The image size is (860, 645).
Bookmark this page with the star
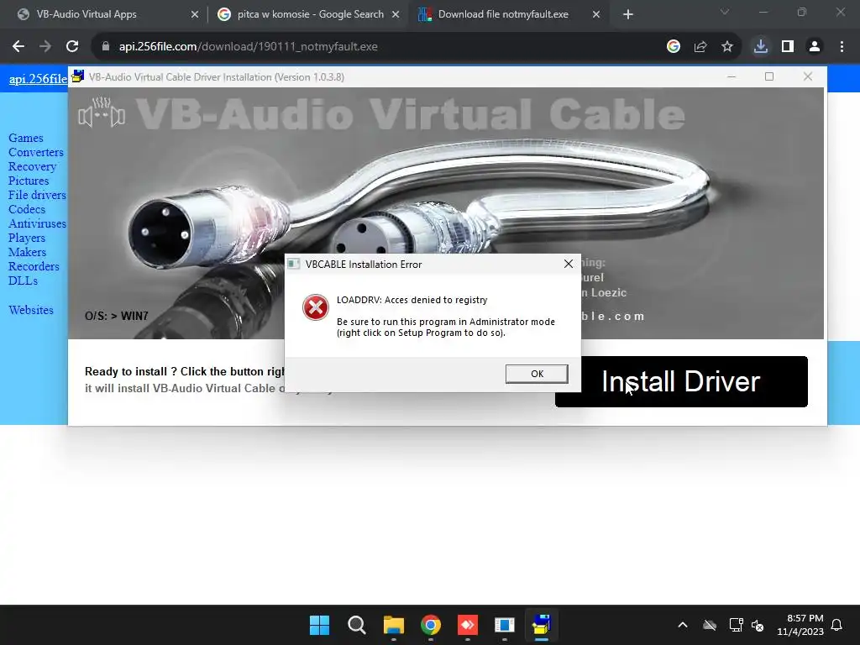pyautogui.click(x=727, y=47)
